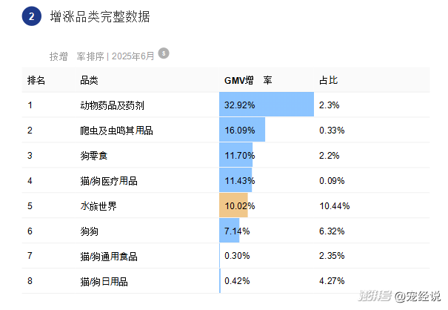Select the 动物药品及药剂 category row
The width and height of the screenshot is (448, 310).
tap(112, 105)
